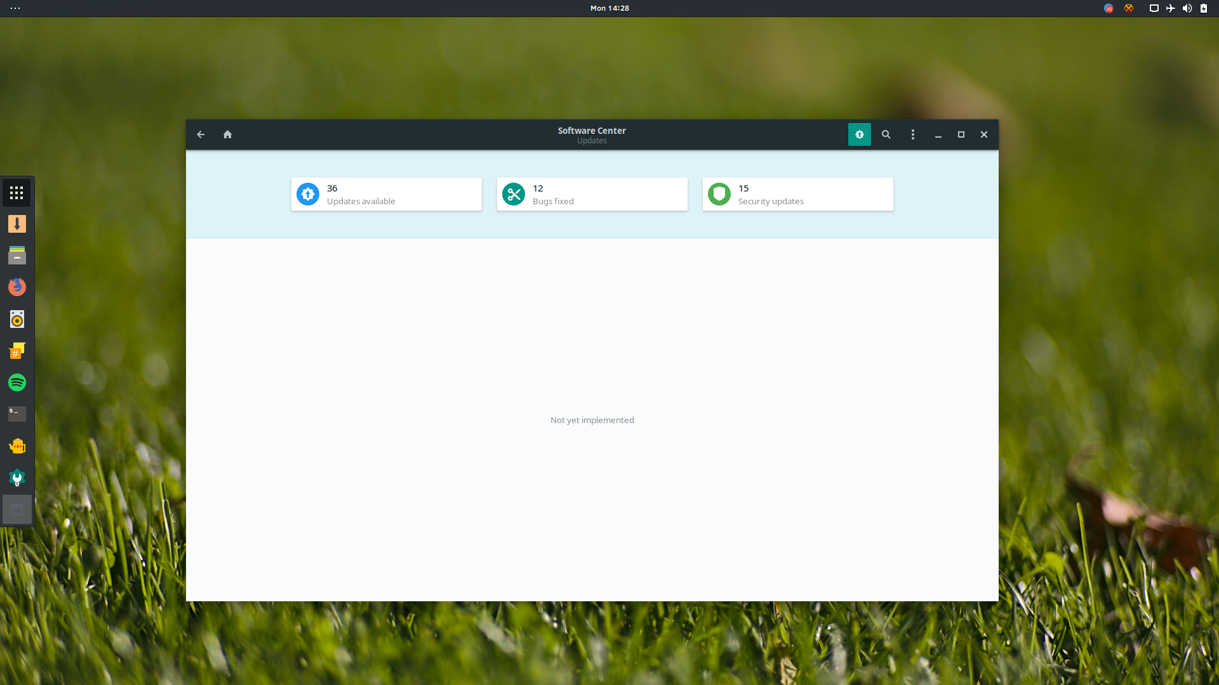Open the volume indicator in top bar
The height and width of the screenshot is (685, 1219).
point(1187,8)
